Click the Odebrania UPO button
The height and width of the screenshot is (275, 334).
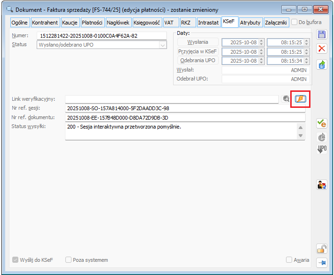point(198,61)
